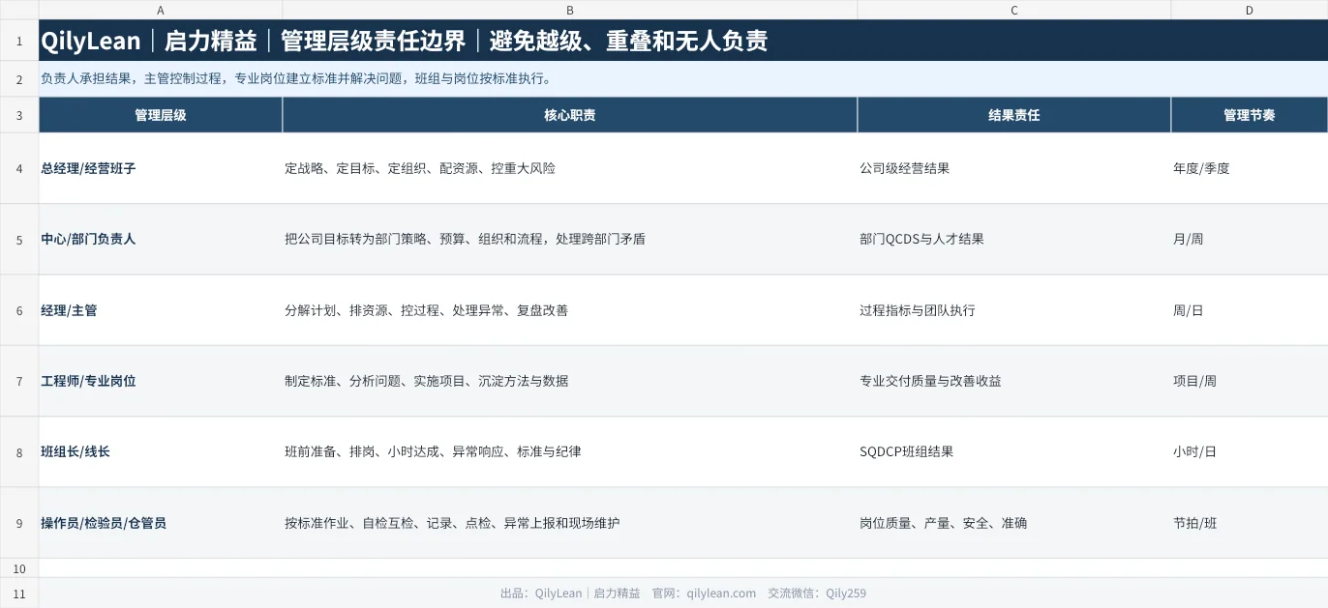Screen dimensions: 1328x608
Task: Select row 2 header
Action: pos(19,79)
